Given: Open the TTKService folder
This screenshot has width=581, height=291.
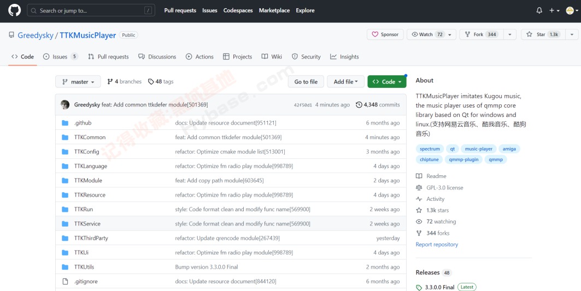Looking at the screenshot, I should pos(87,224).
